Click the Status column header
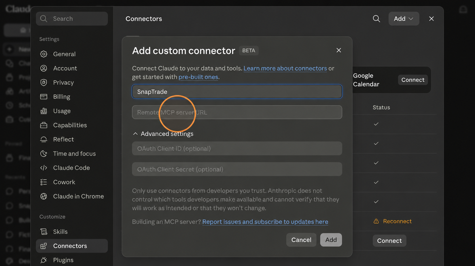Viewport: 475px width, 266px height. click(x=381, y=107)
